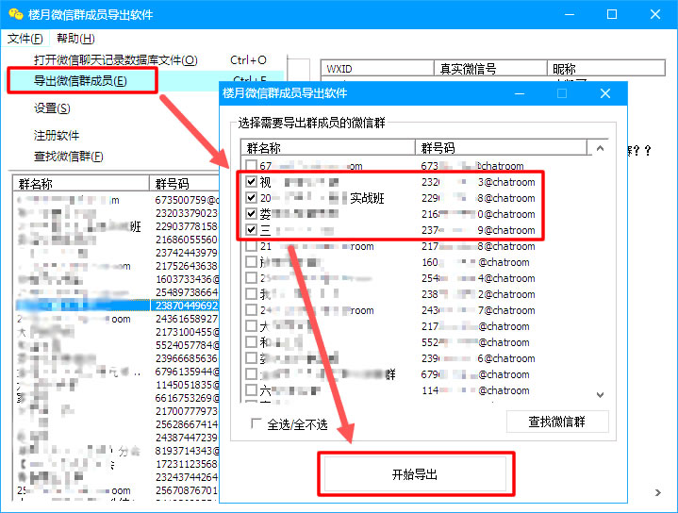Minimize the main application window
The image size is (678, 513).
click(x=570, y=14)
